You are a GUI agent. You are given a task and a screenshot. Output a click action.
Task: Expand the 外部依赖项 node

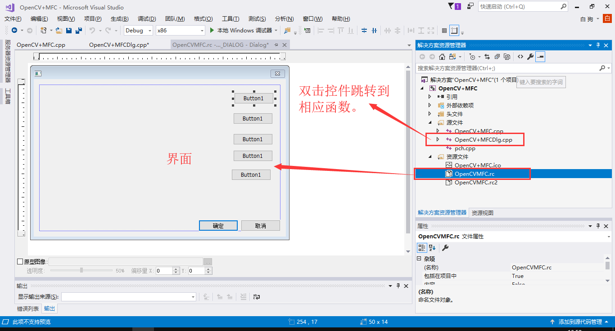[x=430, y=105]
